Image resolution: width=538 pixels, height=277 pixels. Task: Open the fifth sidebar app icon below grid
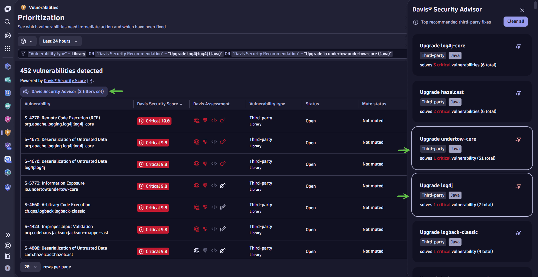click(x=8, y=119)
